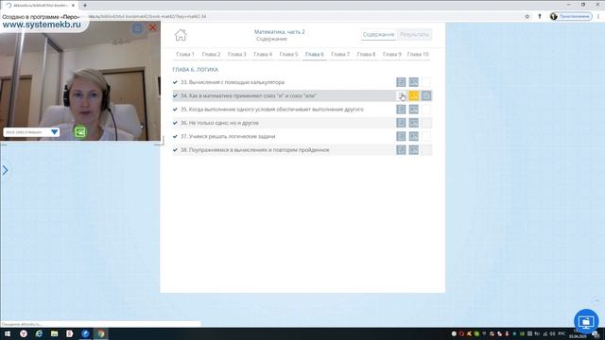Select the Глава 4 tab
The width and height of the screenshot is (605, 340).
263,55
